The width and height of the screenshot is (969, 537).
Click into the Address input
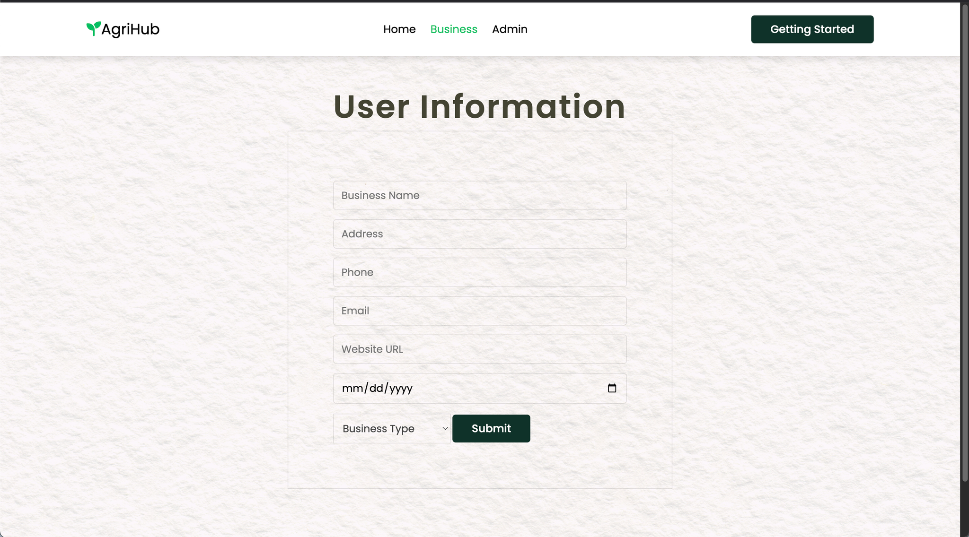point(479,234)
